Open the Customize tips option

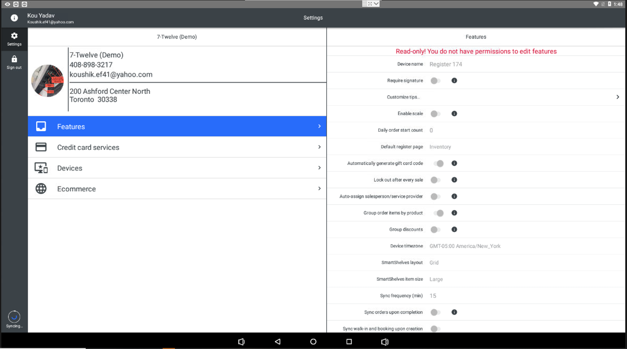(x=476, y=97)
